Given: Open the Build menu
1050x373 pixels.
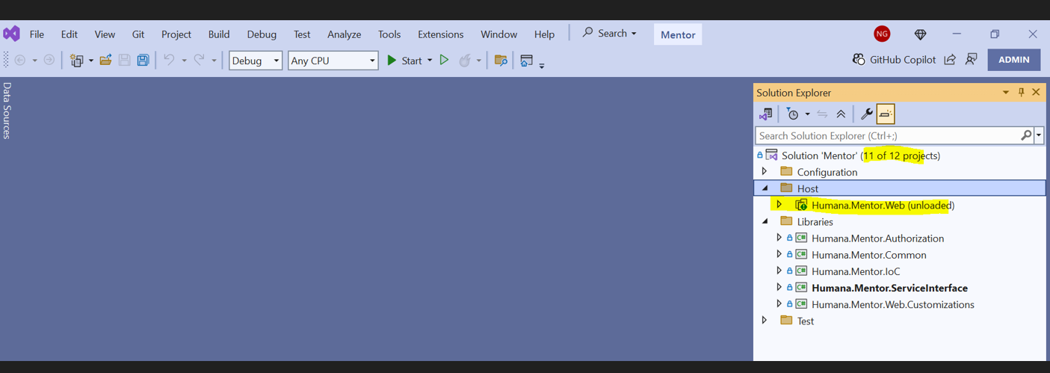Looking at the screenshot, I should point(219,34).
